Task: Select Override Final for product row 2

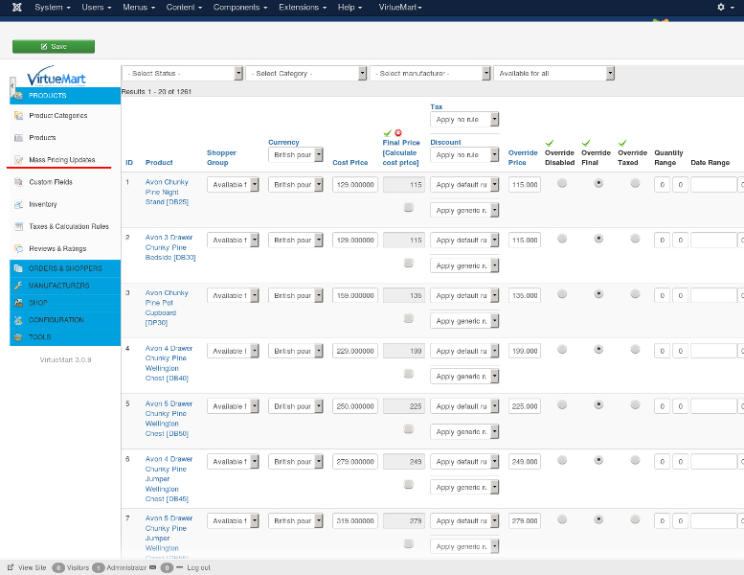Action: pos(598,239)
